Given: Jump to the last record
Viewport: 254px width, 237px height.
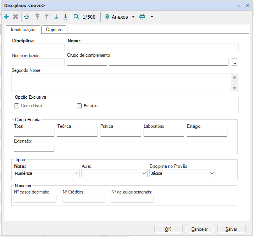Looking at the screenshot, I should (x=65, y=17).
